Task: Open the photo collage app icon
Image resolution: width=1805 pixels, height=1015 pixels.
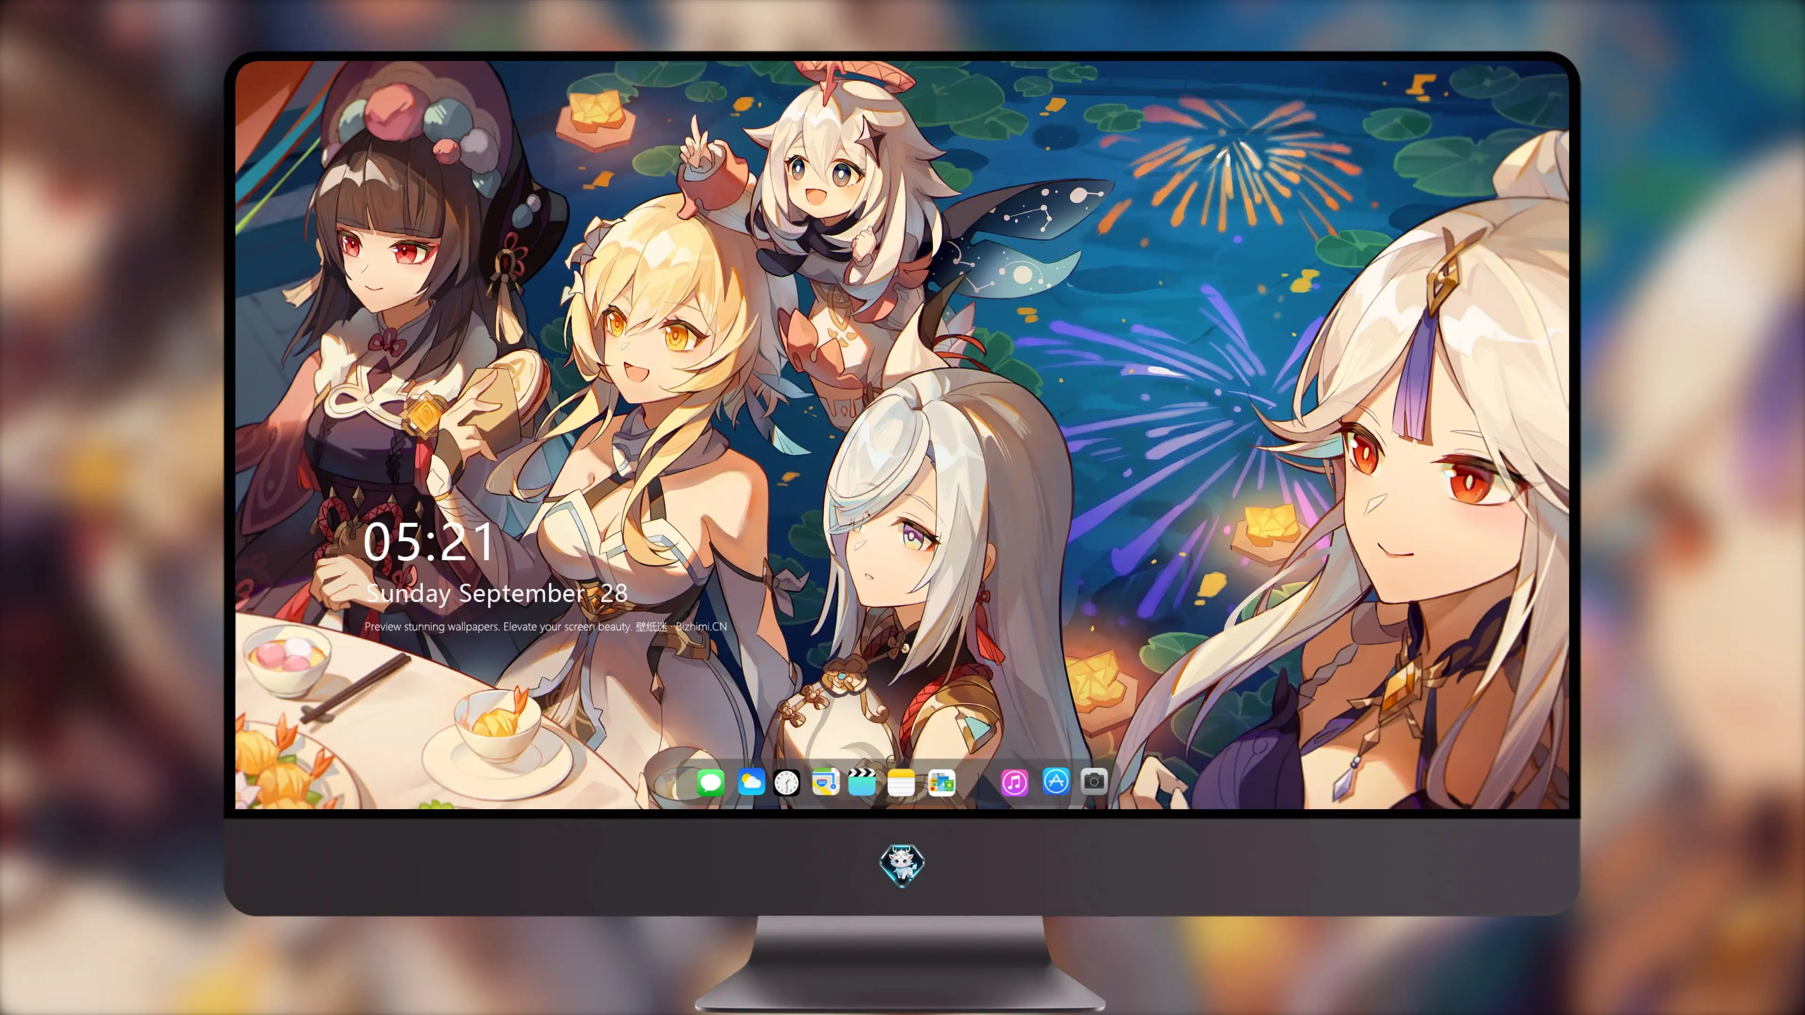Action: pos(941,782)
